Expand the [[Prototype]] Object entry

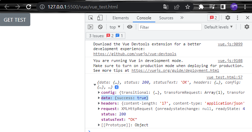click(x=99, y=125)
